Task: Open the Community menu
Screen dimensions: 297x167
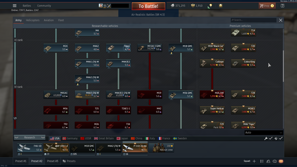Action: click(44, 6)
